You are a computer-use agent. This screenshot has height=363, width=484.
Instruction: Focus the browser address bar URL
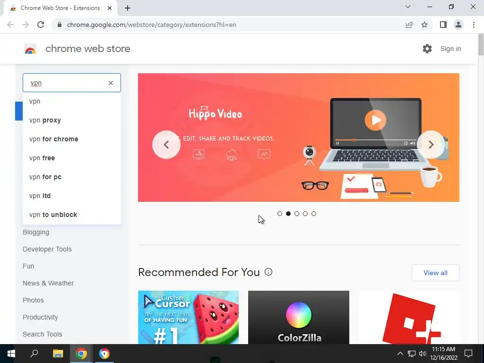151,25
